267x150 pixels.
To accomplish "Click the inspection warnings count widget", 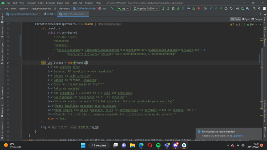I will (242, 25).
